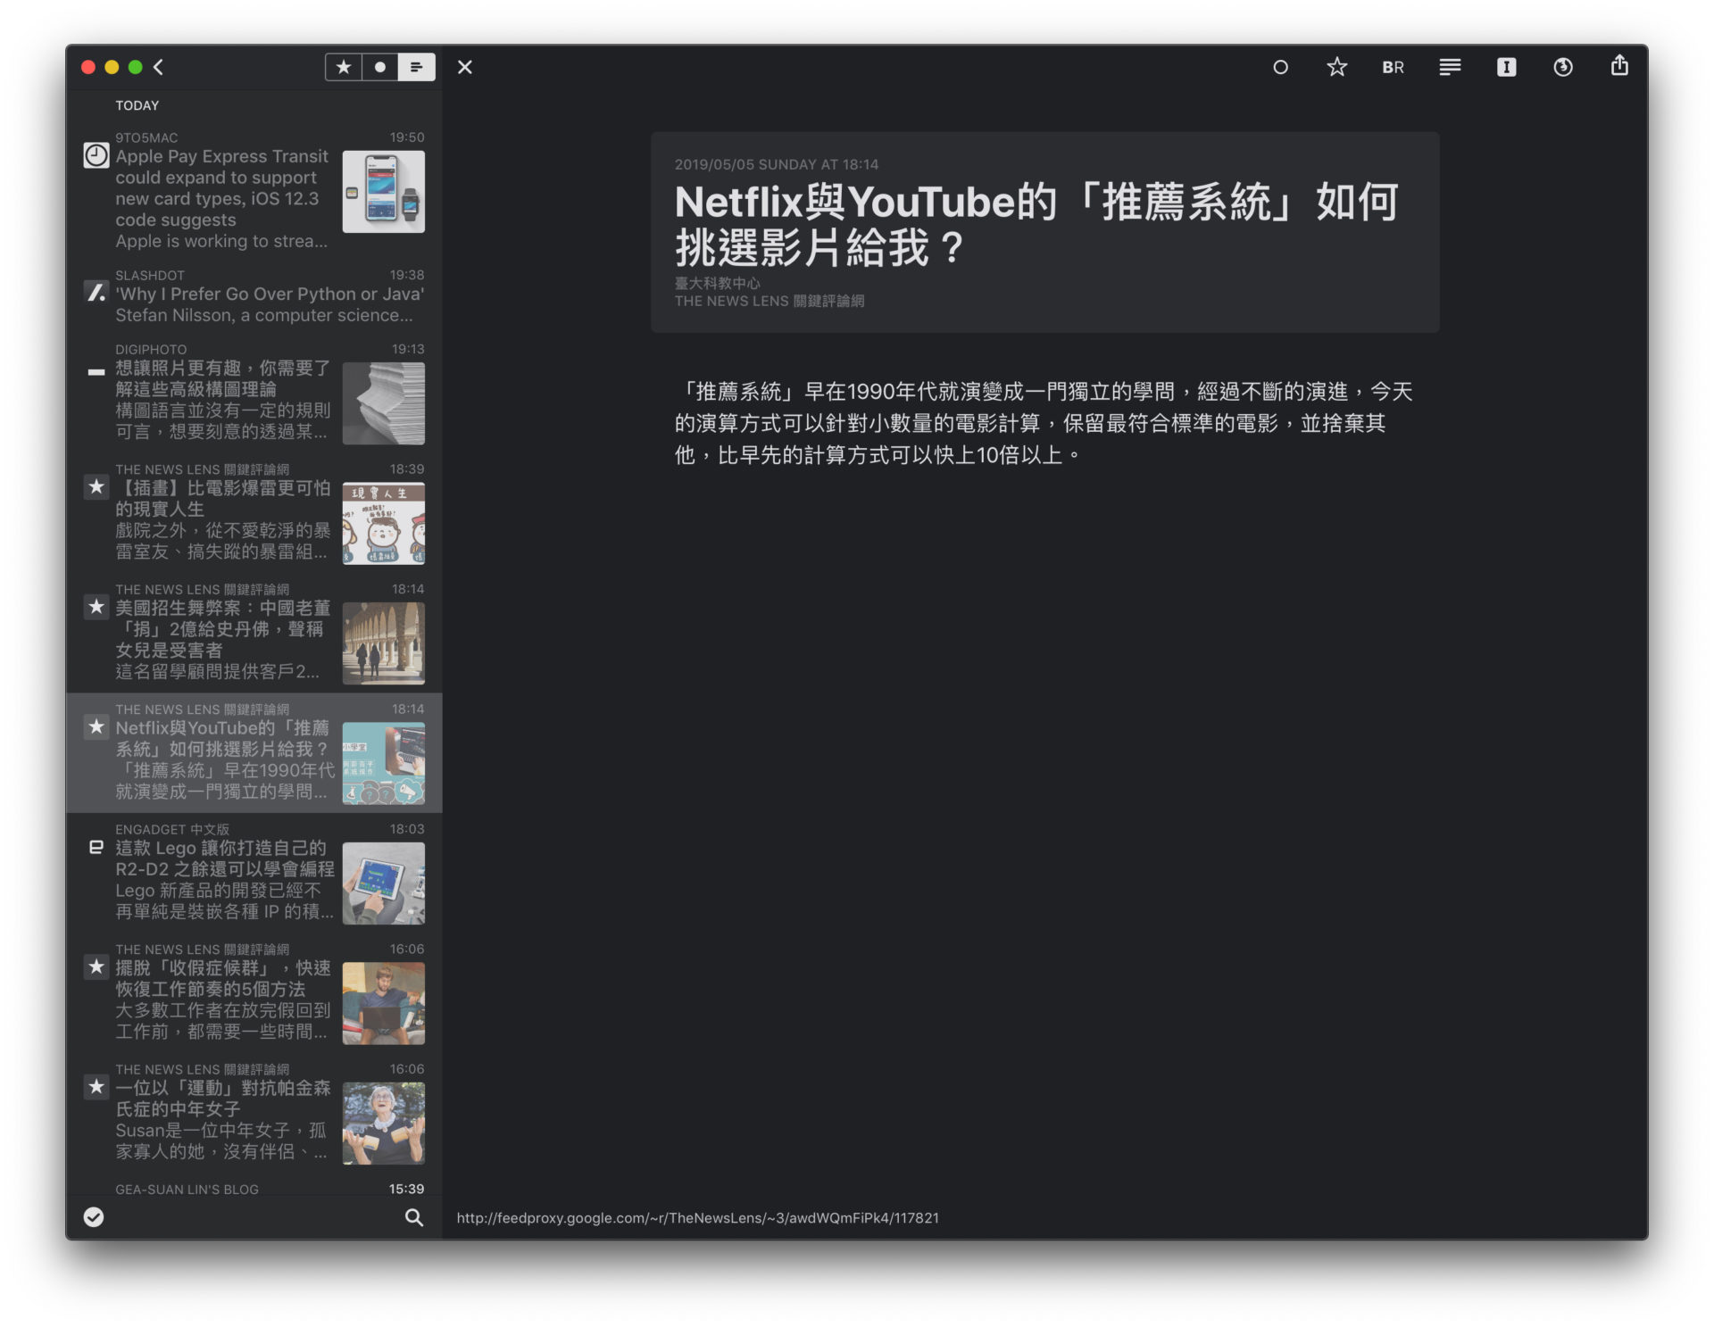Open 'Why I Prefer Go' Slashdot article

[254, 297]
